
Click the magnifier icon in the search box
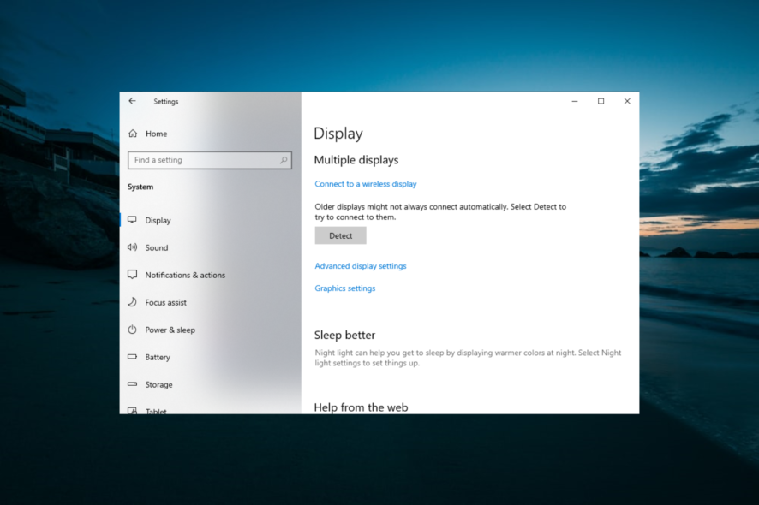pyautogui.click(x=284, y=160)
